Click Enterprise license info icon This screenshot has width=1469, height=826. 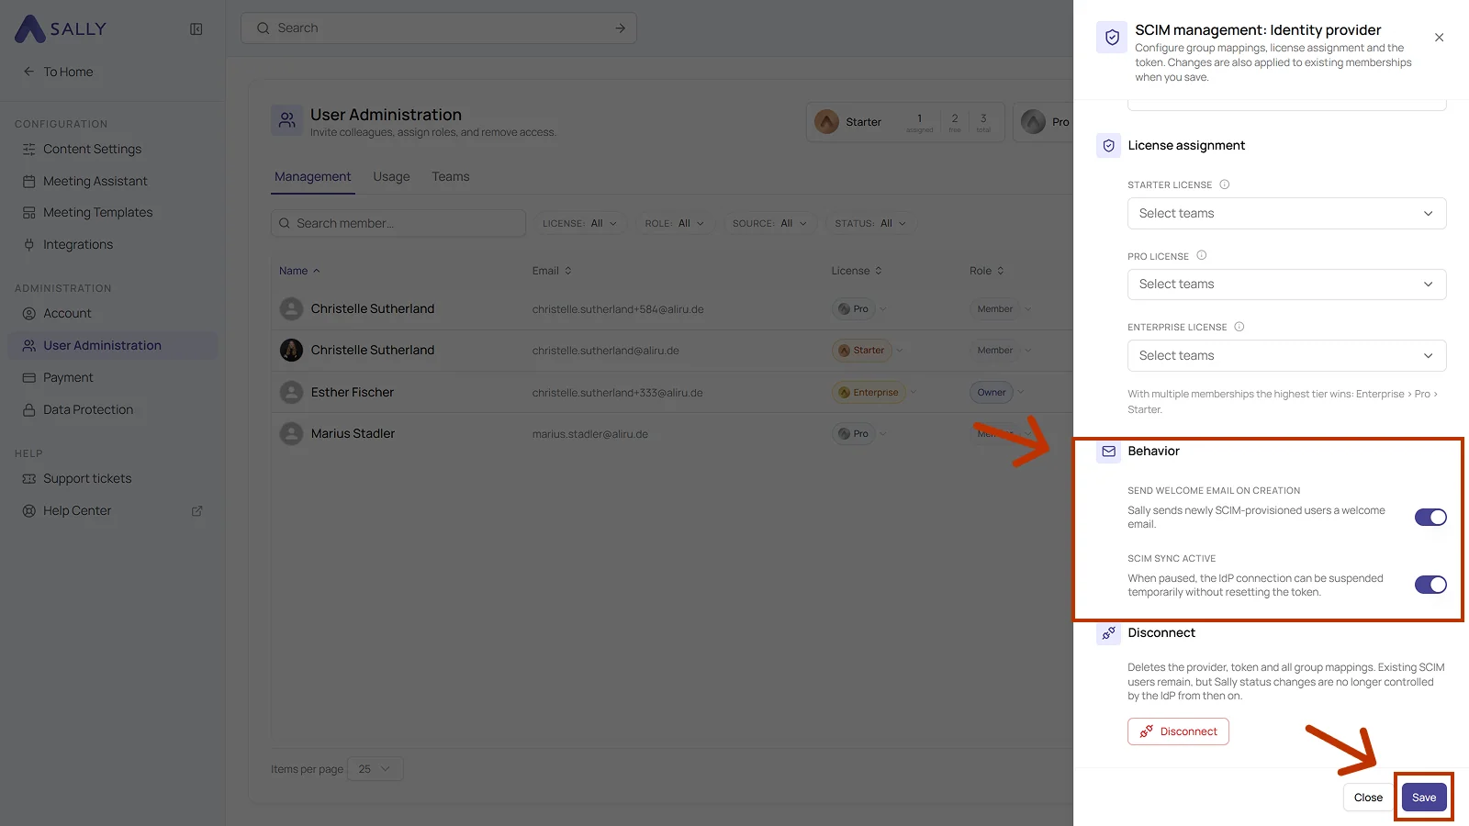pos(1239,327)
